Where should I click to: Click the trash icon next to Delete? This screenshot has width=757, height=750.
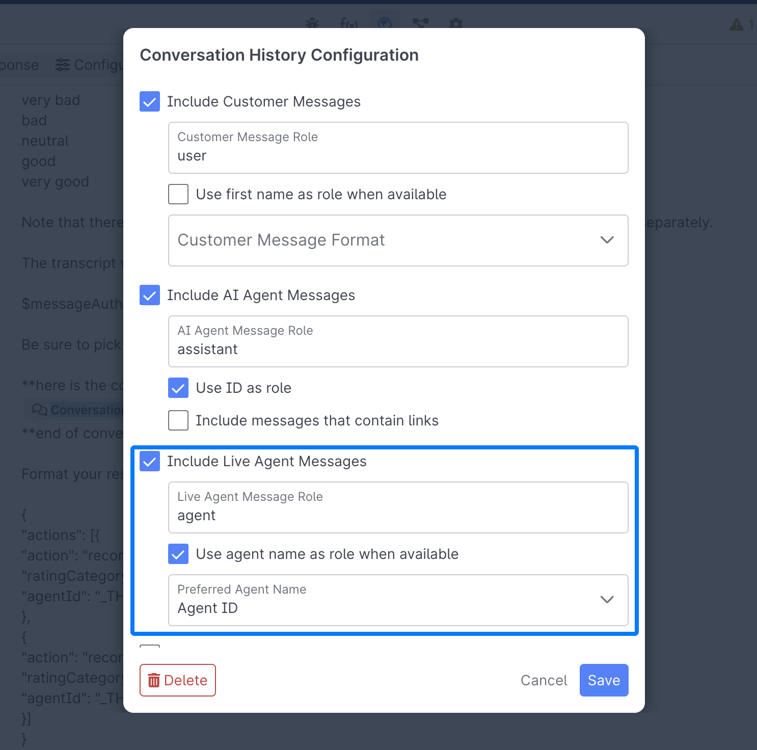(x=154, y=680)
